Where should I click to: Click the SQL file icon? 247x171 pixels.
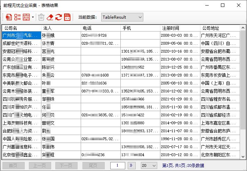tap(67, 17)
